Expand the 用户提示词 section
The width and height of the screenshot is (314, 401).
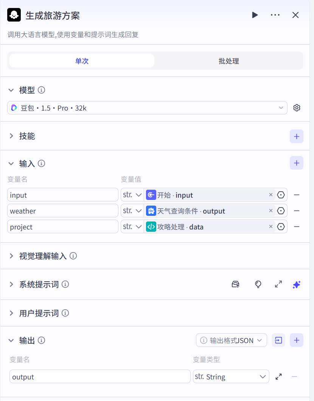click(39, 313)
